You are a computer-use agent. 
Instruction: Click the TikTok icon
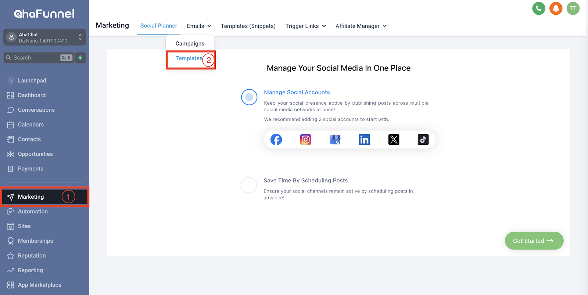point(423,140)
